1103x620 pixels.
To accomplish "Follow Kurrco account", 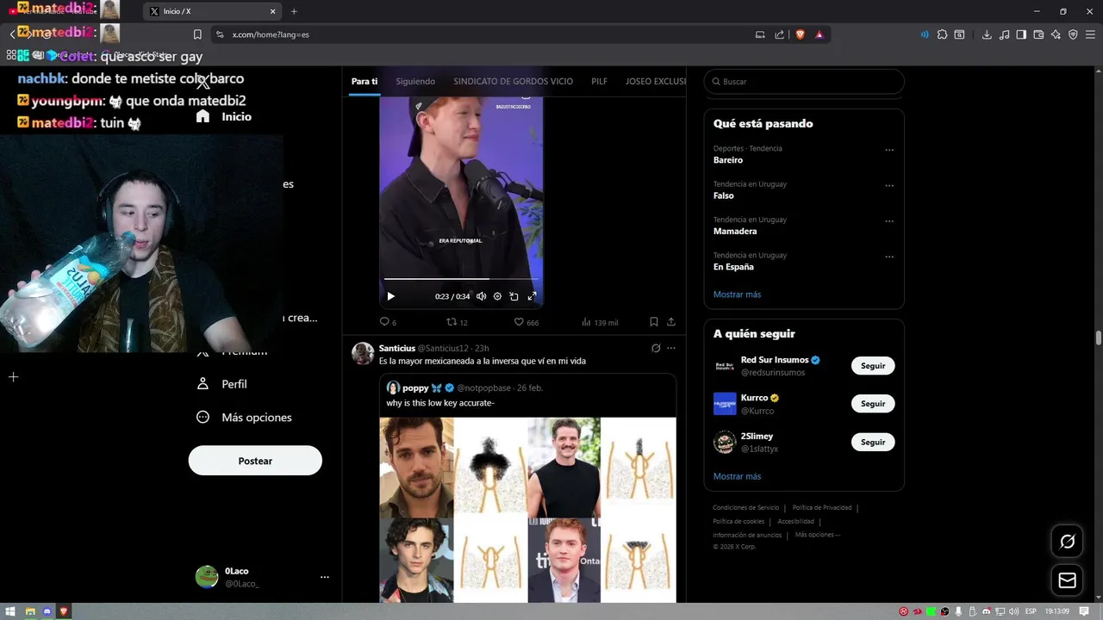I will tap(873, 404).
